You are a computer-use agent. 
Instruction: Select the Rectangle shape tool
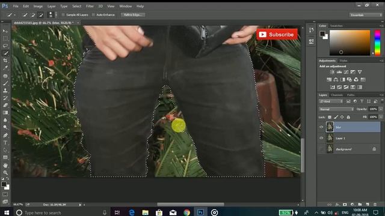[x=5, y=157]
